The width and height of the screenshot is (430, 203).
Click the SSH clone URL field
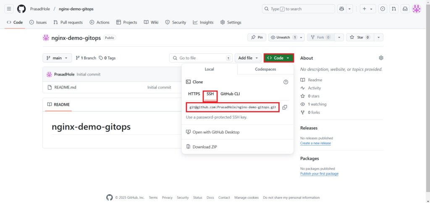[x=233, y=107]
